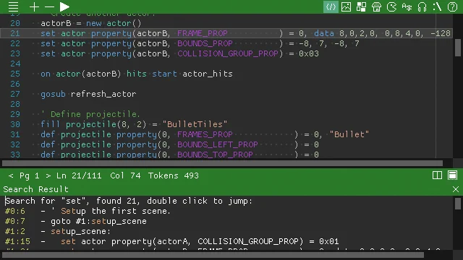Screen dimensions: 463x260
Task: Click "BulletTiles" string on line 30
Action: click(x=195, y=124)
